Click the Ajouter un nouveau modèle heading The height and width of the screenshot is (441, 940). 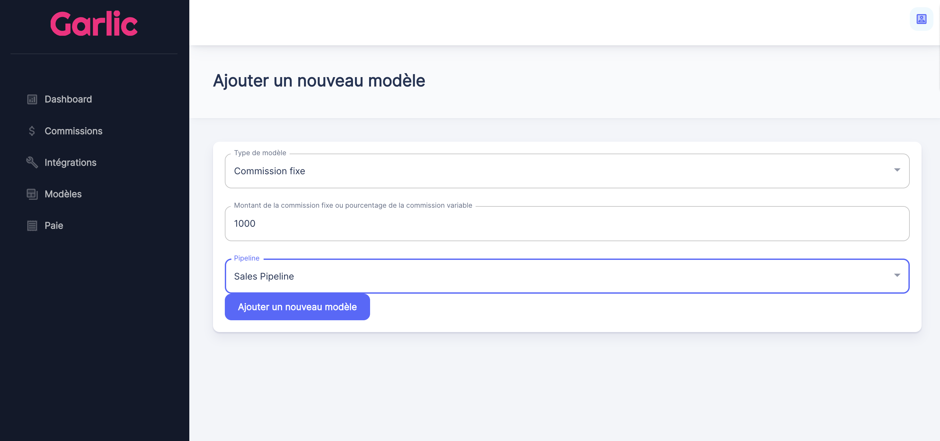[x=319, y=80]
